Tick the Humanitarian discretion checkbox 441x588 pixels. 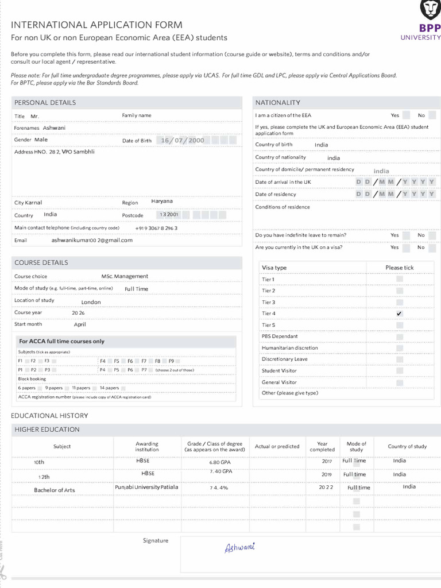click(x=400, y=348)
